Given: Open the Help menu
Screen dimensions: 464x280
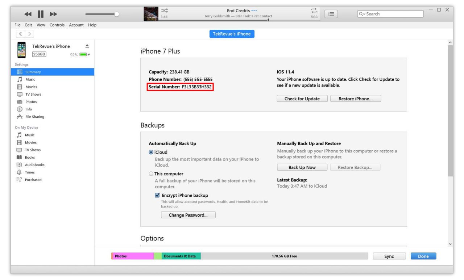Looking at the screenshot, I should 92,25.
